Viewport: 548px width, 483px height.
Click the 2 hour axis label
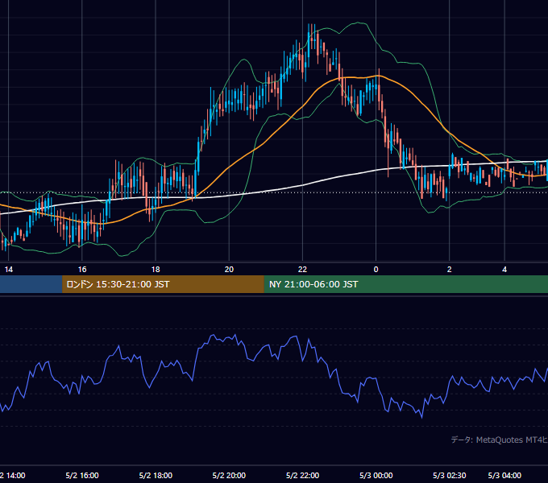(449, 270)
